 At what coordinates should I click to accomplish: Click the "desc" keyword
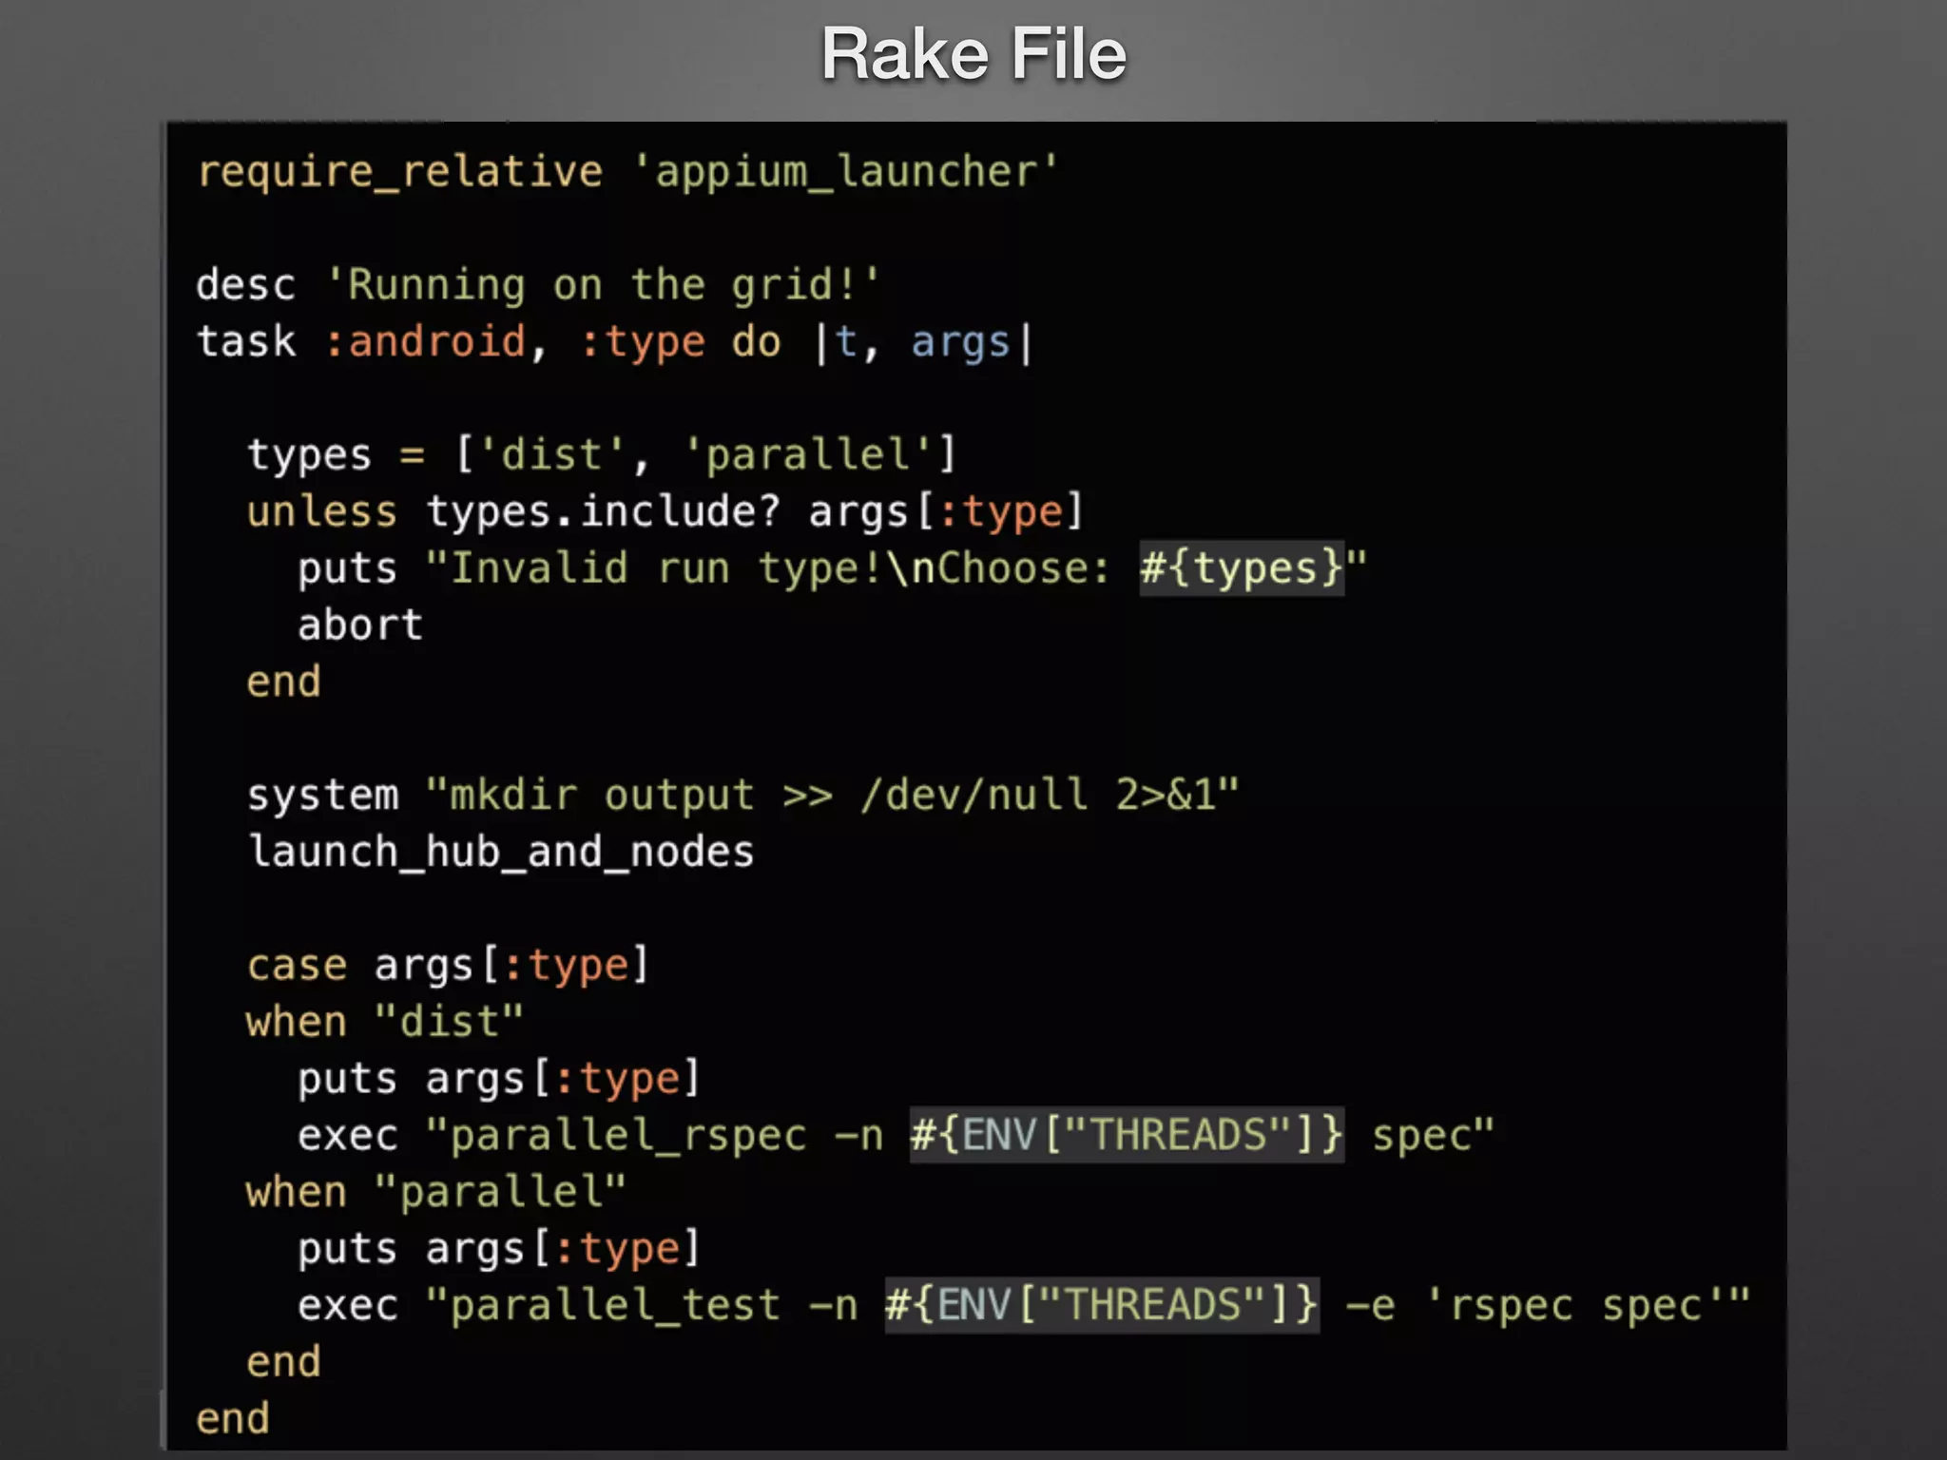pyautogui.click(x=246, y=284)
